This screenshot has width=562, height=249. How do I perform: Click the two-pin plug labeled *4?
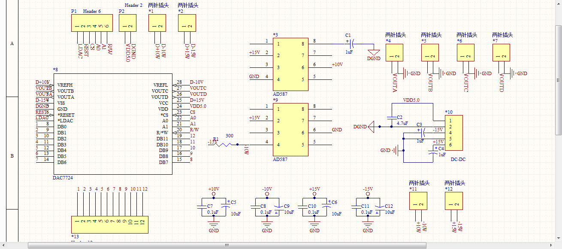coord(394,52)
